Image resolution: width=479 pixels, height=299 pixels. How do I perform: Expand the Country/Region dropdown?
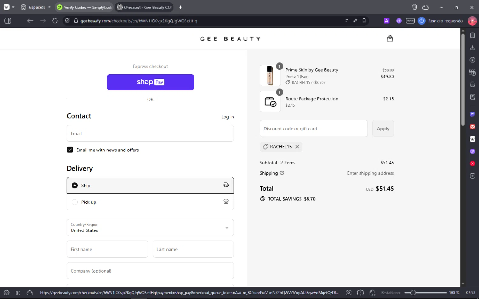[150, 228]
